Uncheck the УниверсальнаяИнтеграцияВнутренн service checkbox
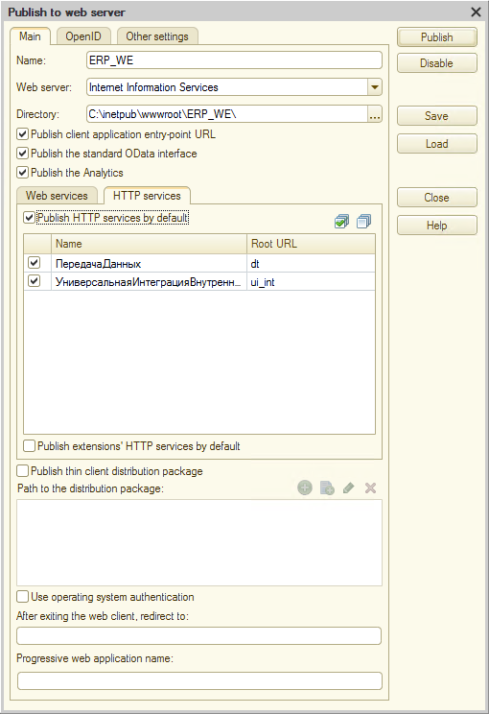This screenshot has width=489, height=714. pyautogui.click(x=35, y=281)
